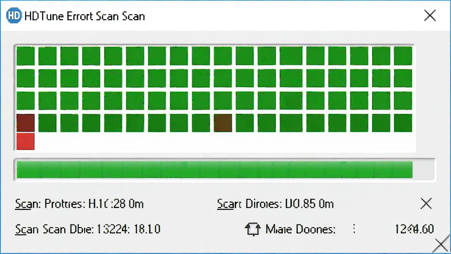Open the three-dot menu after Maie Doones
451x254 pixels.
[x=354, y=229]
